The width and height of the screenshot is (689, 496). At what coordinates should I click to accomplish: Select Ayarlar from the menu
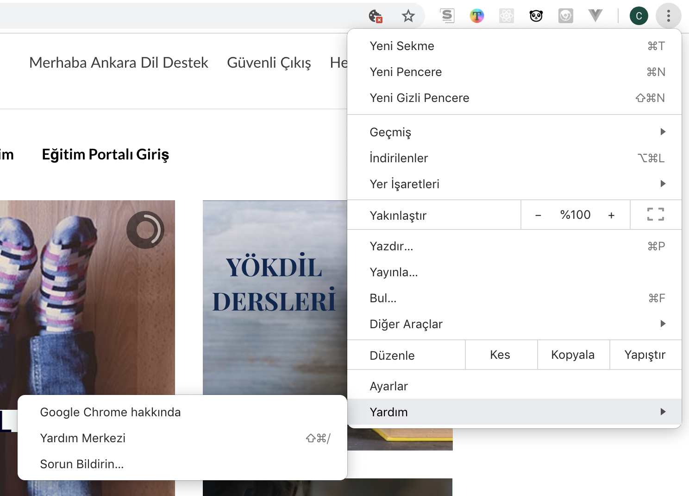tap(388, 386)
